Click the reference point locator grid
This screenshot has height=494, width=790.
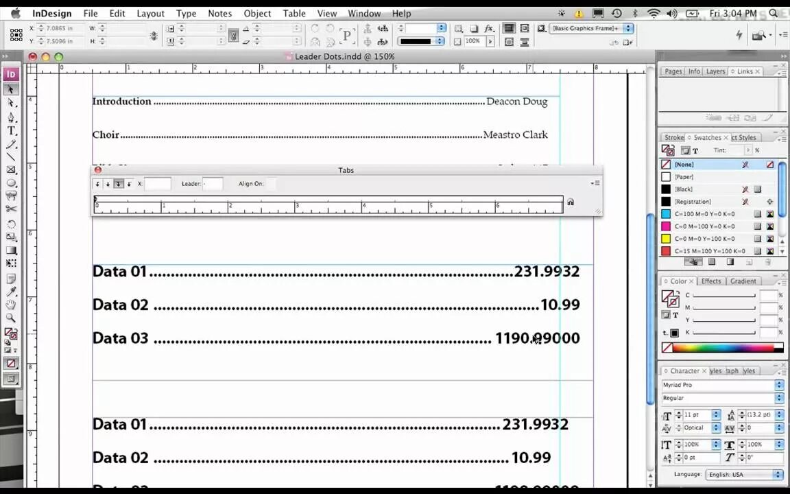coord(16,34)
